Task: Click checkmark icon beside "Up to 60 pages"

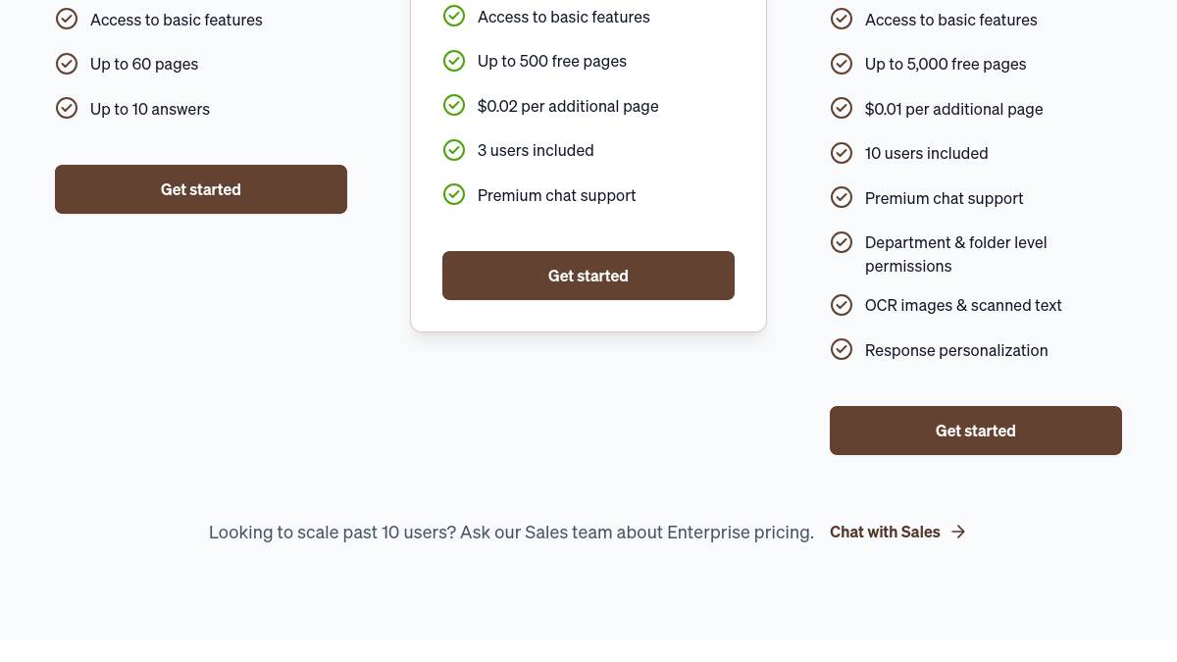Action: [67, 64]
